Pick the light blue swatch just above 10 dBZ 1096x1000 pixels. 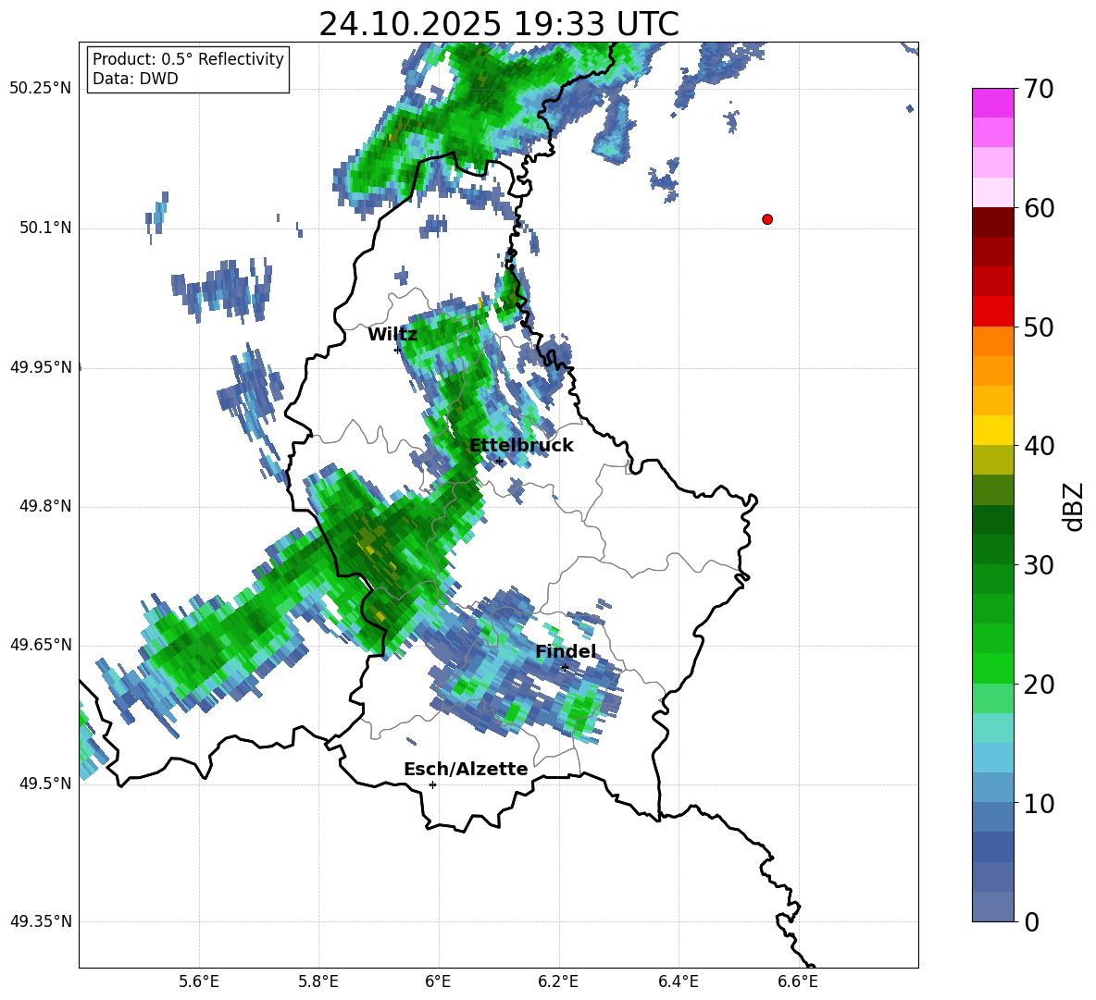pos(992,787)
